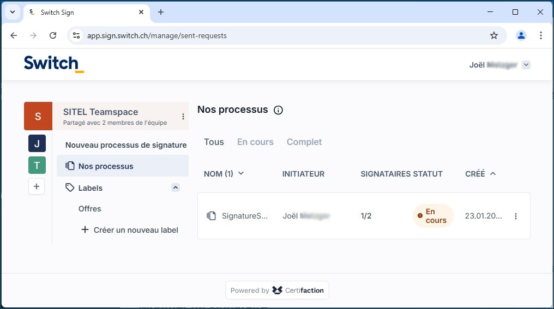
Task: Maximize the browser window
Action: [x=515, y=12]
